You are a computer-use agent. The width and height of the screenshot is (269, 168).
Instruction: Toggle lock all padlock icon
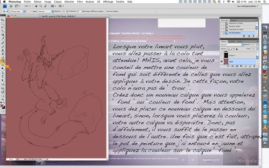[237, 49]
